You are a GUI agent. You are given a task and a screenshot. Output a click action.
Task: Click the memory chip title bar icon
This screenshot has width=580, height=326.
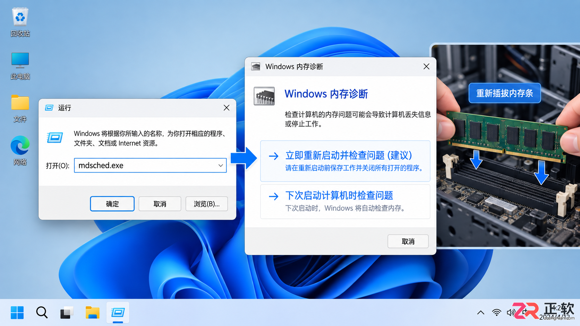pos(256,67)
